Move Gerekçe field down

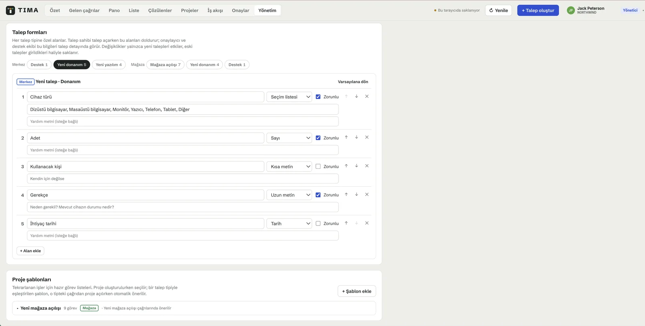(356, 194)
